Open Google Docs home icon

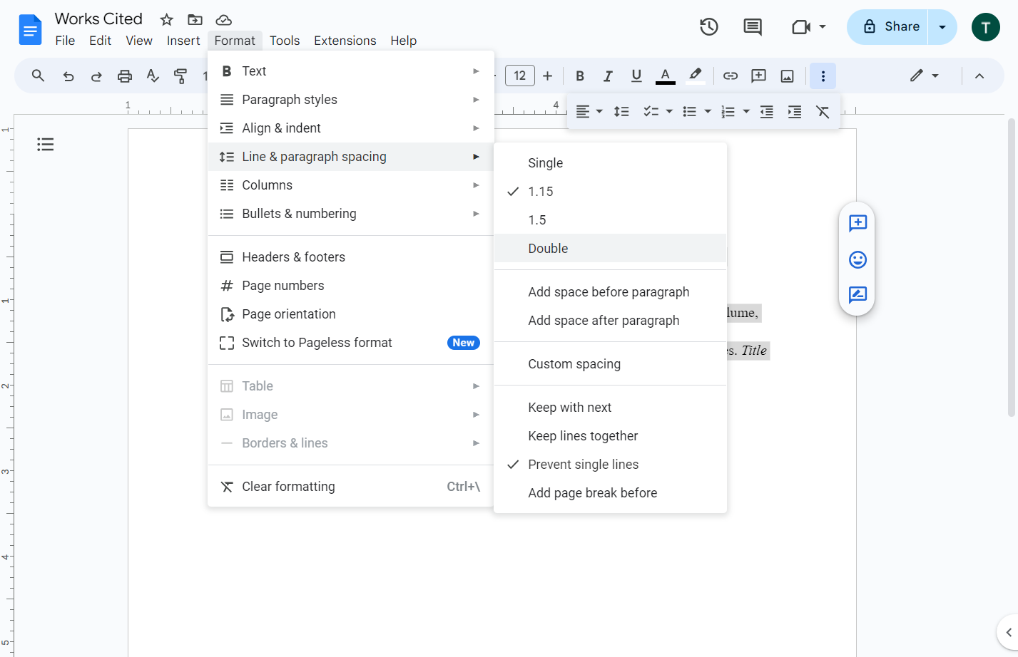(30, 29)
